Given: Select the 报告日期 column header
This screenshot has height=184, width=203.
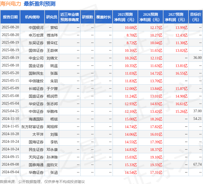Looking at the screenshot, I should tap(10, 17).
